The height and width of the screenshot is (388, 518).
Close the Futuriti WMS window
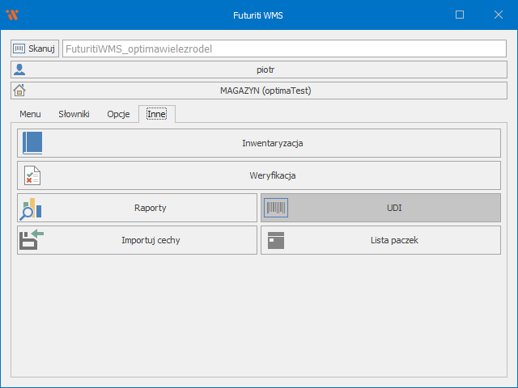[498, 15]
